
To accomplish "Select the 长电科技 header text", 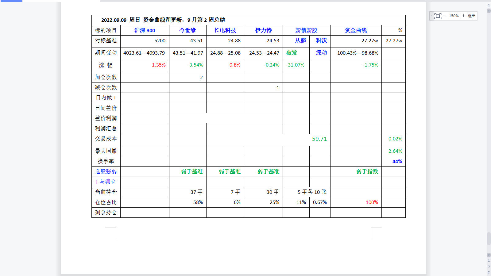I will (x=225, y=30).
